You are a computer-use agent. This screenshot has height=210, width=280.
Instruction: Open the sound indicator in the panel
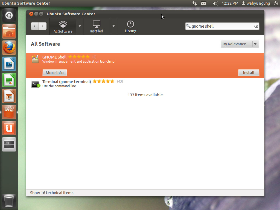[x=215, y=3]
